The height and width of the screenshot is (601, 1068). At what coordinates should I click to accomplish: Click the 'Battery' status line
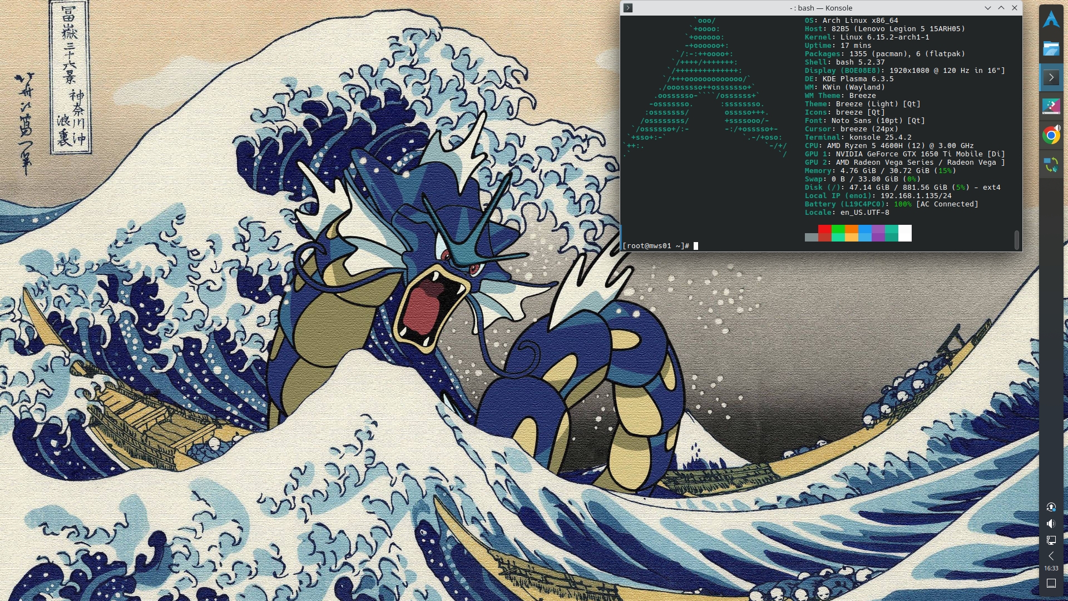891,204
